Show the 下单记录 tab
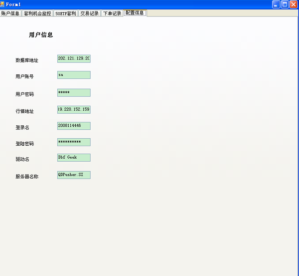Viewport: 299px width, 276px height. click(112, 13)
